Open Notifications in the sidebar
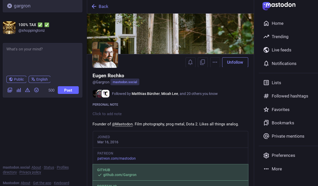 tap(280, 63)
